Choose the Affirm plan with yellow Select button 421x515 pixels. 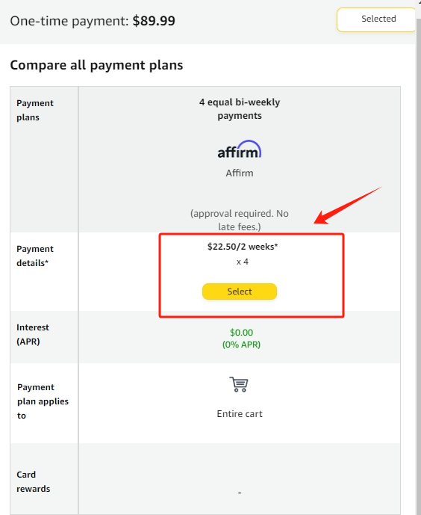[x=240, y=292]
